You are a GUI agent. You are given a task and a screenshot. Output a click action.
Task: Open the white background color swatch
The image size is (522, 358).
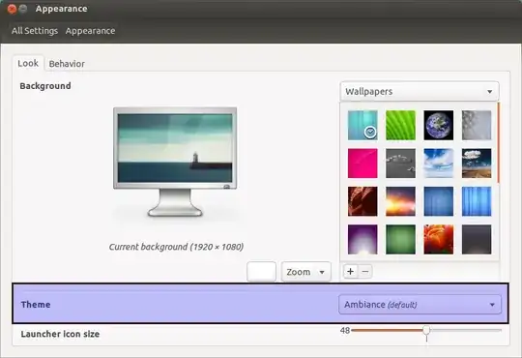coord(261,272)
